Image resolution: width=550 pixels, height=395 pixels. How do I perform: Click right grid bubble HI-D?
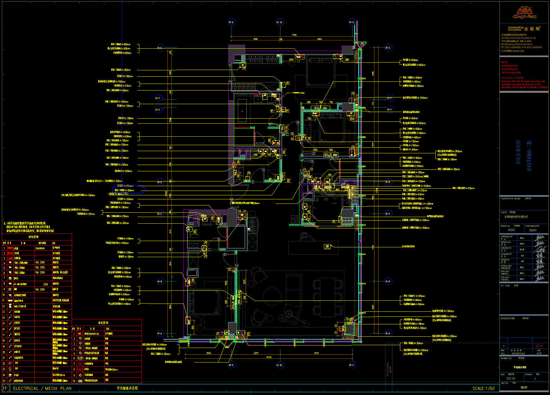pos(388,182)
